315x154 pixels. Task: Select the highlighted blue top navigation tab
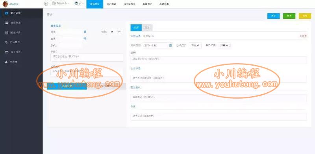(95, 4)
